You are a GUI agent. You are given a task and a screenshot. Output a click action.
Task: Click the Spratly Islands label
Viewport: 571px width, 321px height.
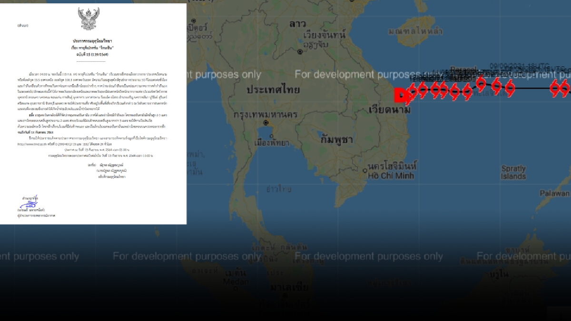[x=513, y=172]
